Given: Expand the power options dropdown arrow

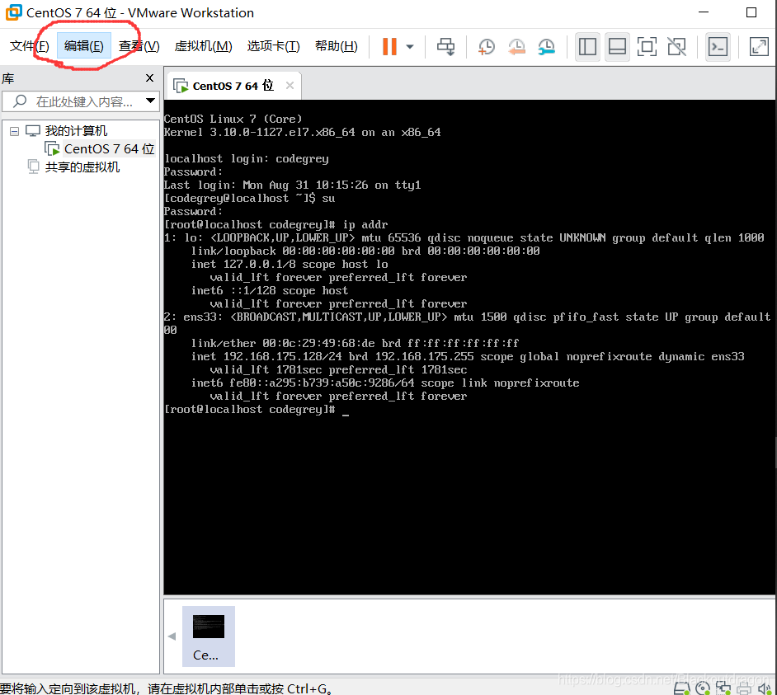Looking at the screenshot, I should coord(410,46).
